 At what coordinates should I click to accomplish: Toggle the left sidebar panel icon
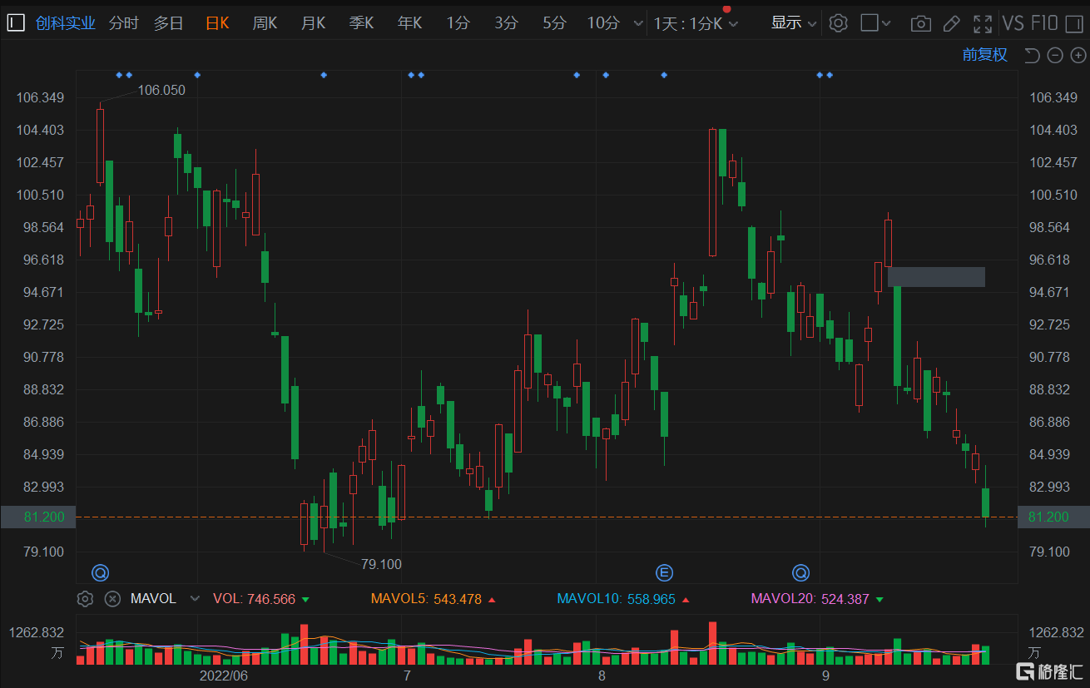click(16, 22)
